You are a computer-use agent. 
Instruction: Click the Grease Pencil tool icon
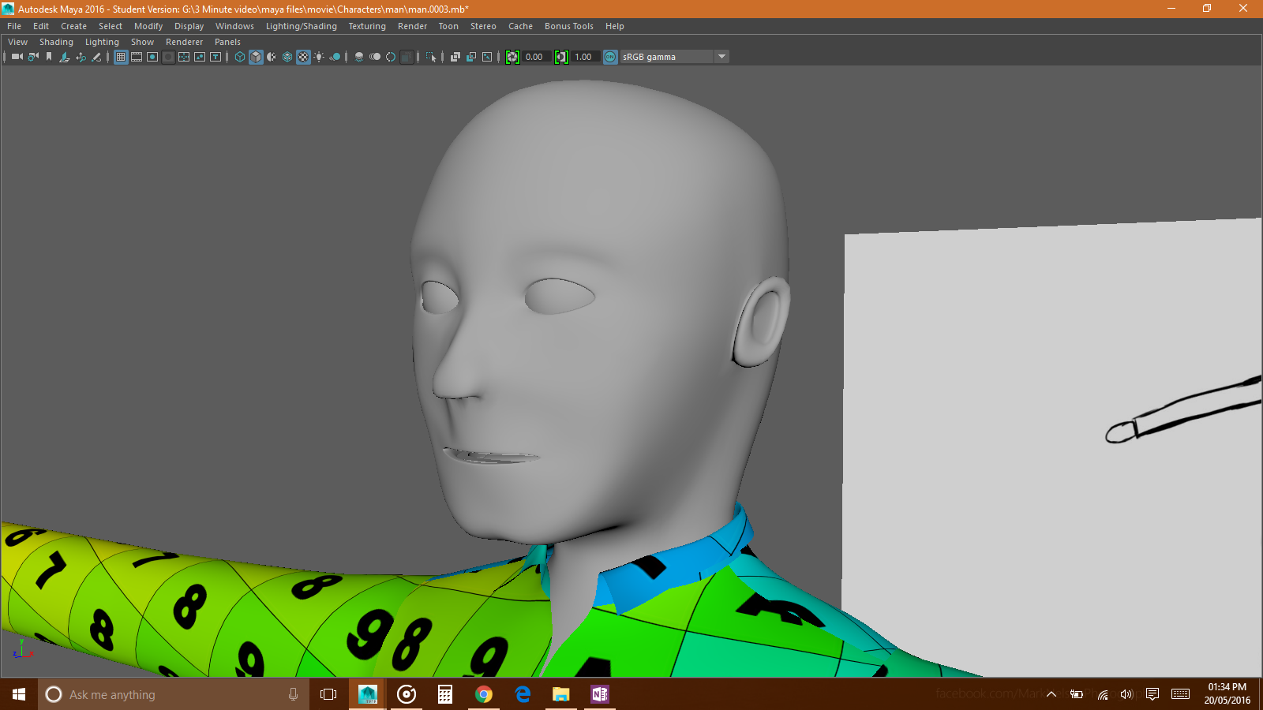tap(96, 57)
